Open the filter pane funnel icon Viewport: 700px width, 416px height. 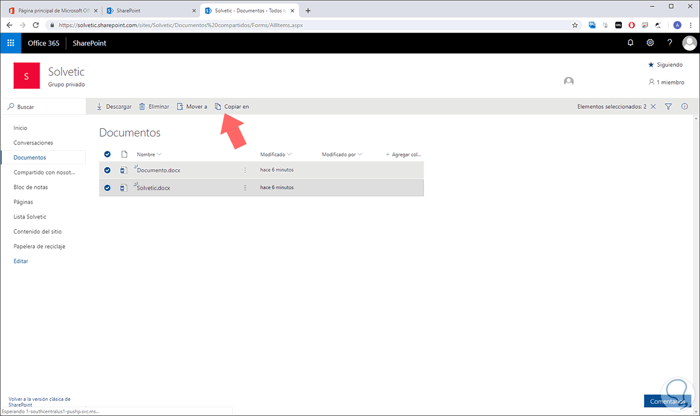[x=668, y=107]
